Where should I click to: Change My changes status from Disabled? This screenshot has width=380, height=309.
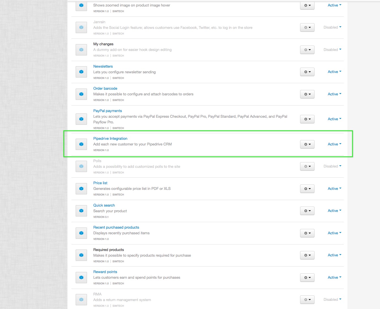[332, 50]
